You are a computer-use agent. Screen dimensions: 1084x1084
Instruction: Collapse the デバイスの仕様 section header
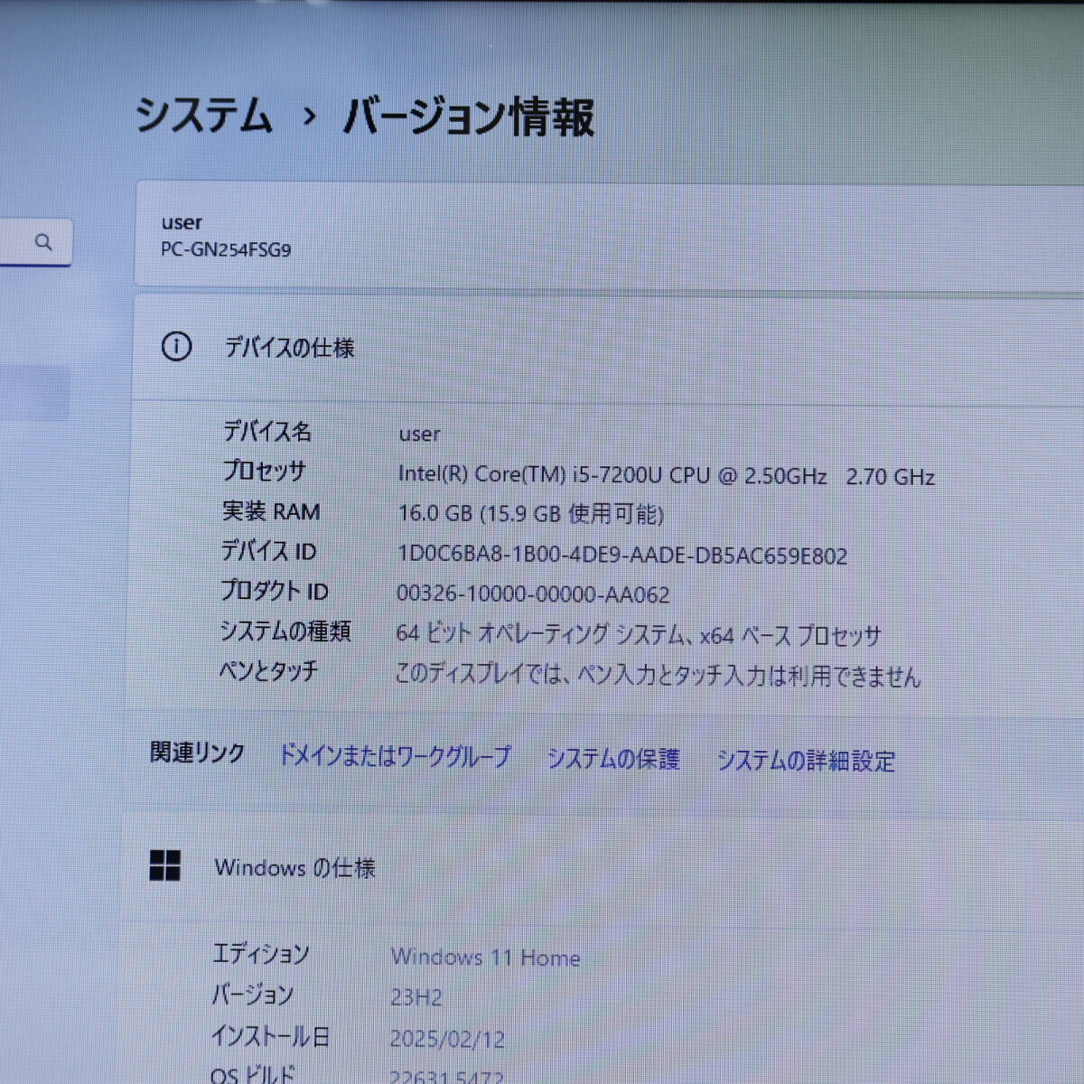point(609,347)
